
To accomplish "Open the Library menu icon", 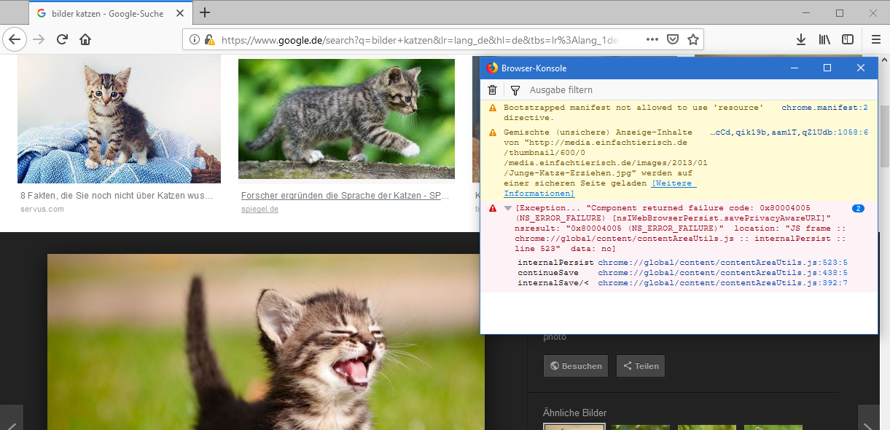I will point(824,39).
